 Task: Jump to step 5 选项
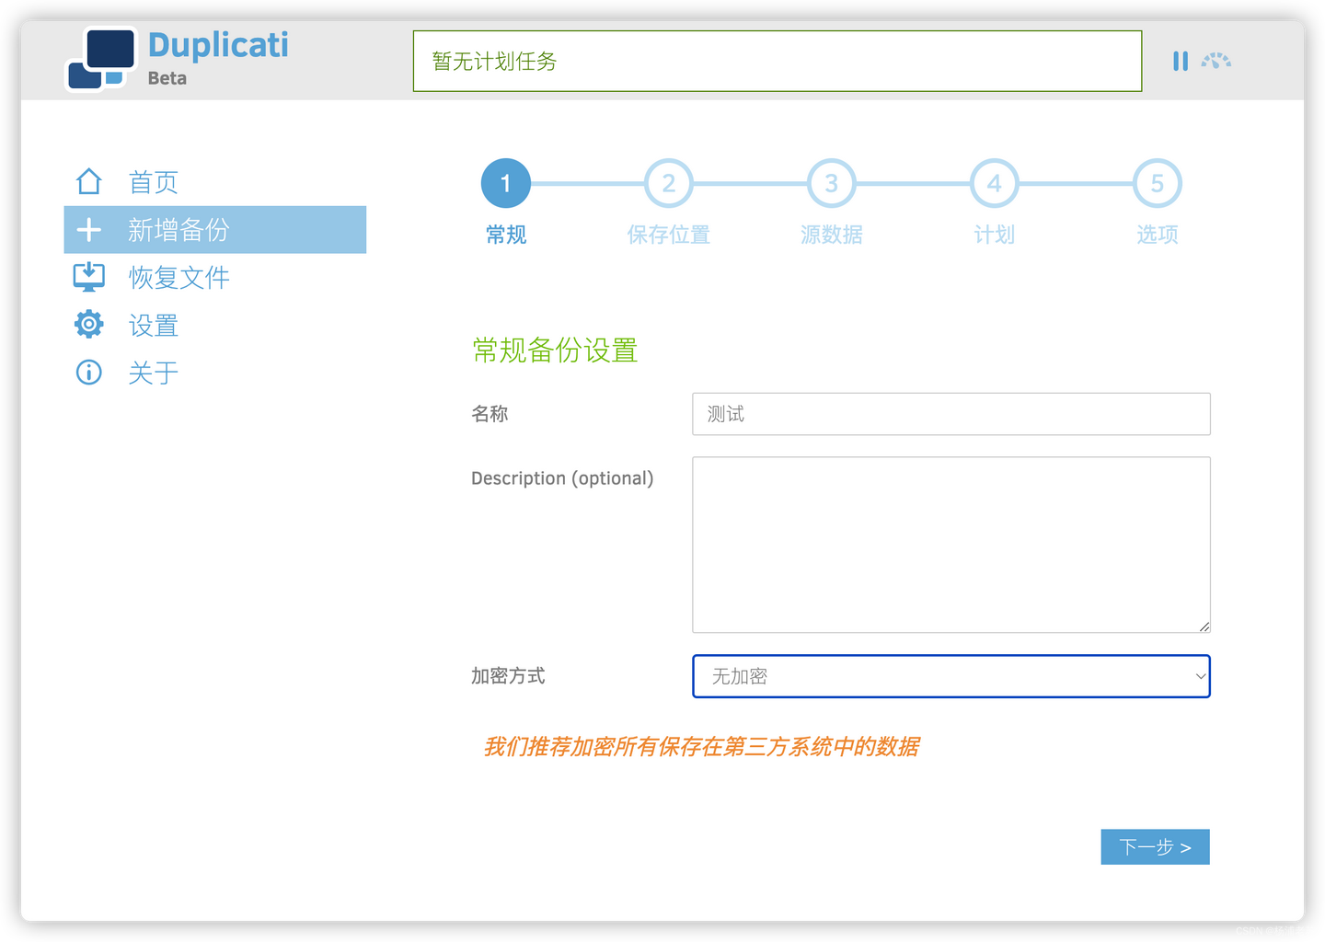tap(1157, 182)
